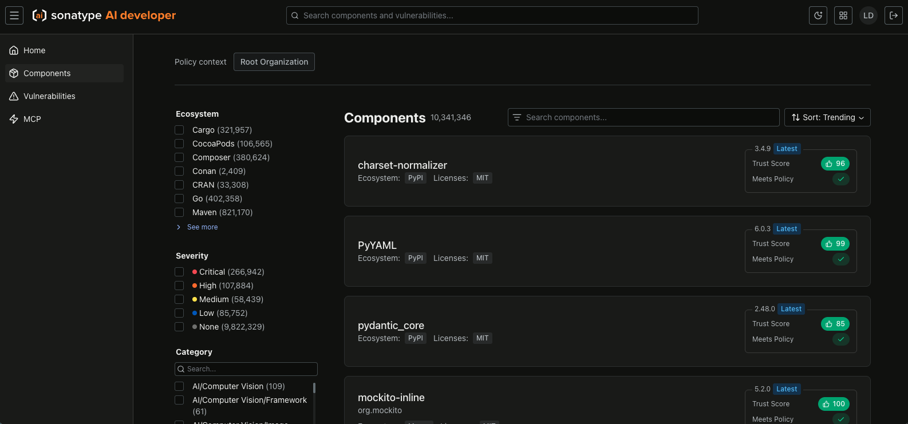908x424 pixels.
Task: Click the Latest tag on version 5.2.0
Action: click(x=787, y=389)
